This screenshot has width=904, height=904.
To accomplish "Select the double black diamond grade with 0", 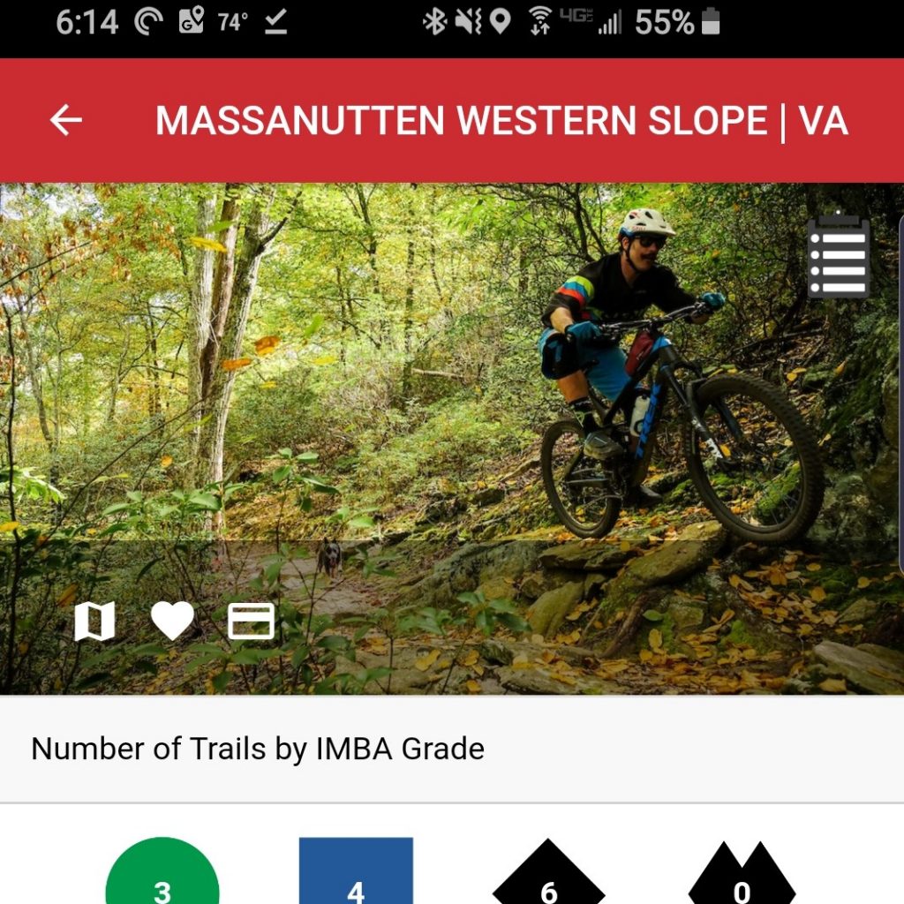I will tap(742, 871).
